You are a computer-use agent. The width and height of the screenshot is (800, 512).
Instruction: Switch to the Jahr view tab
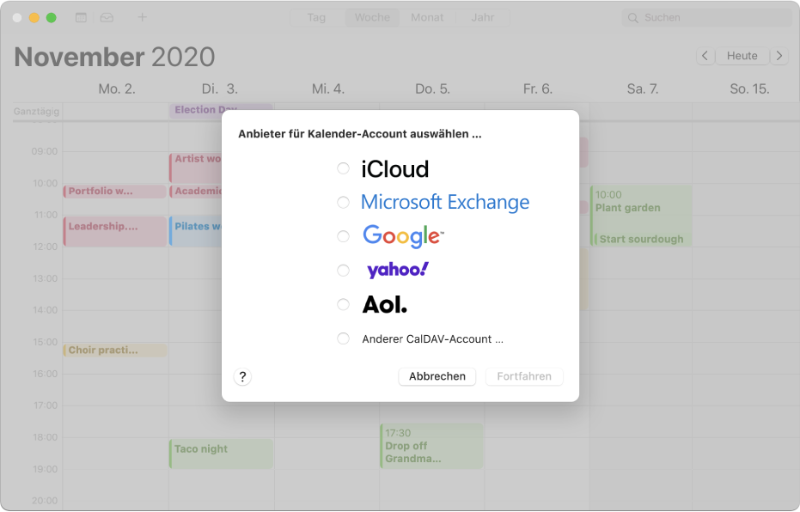coord(483,17)
